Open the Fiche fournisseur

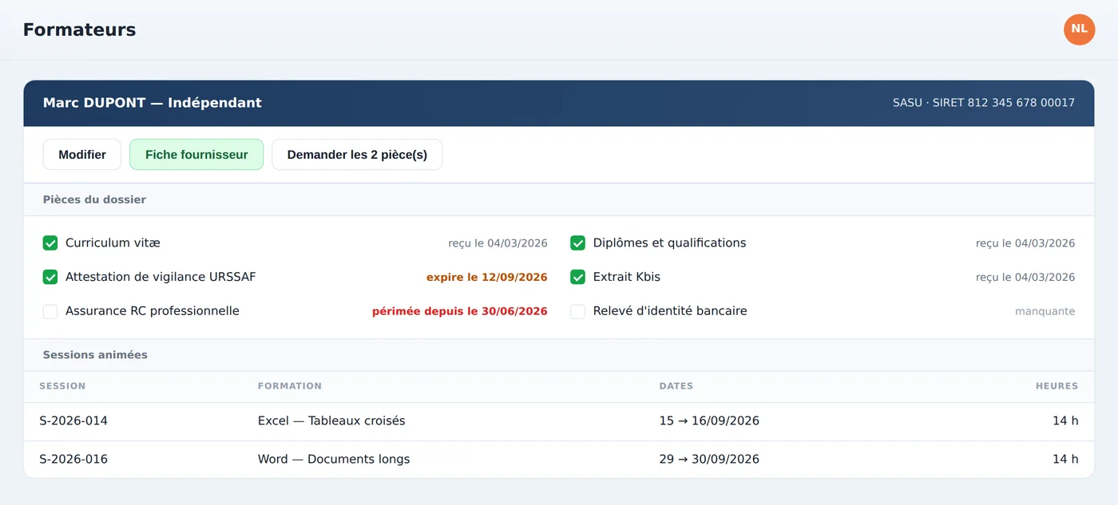point(196,155)
